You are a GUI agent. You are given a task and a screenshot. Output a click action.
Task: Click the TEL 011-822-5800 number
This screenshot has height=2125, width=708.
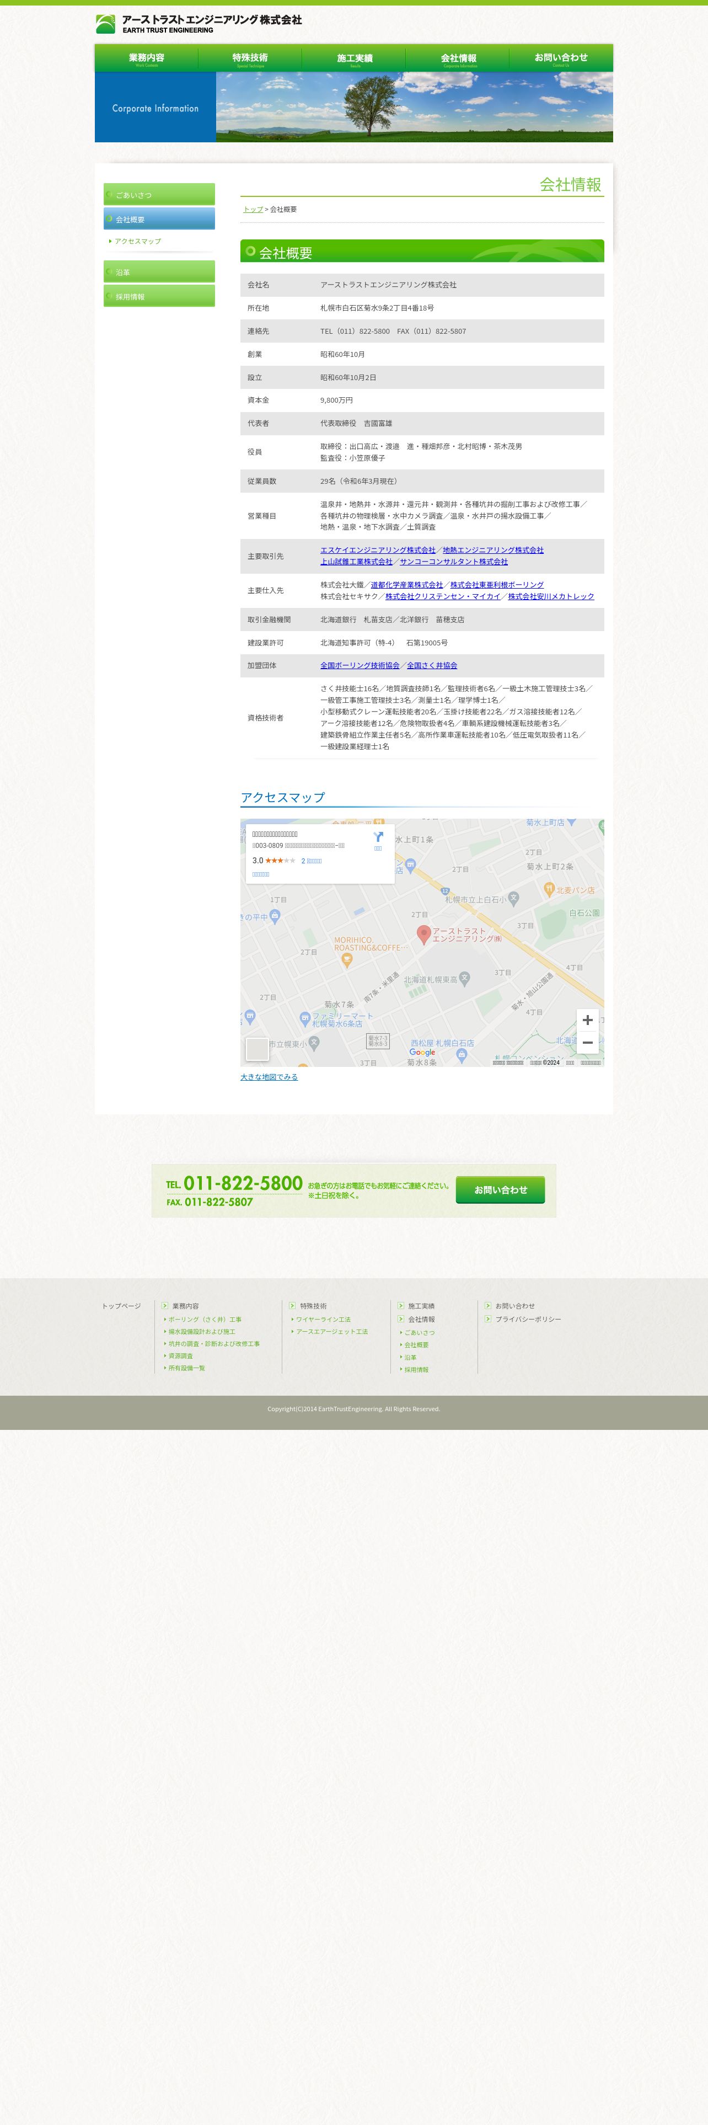point(234,1183)
